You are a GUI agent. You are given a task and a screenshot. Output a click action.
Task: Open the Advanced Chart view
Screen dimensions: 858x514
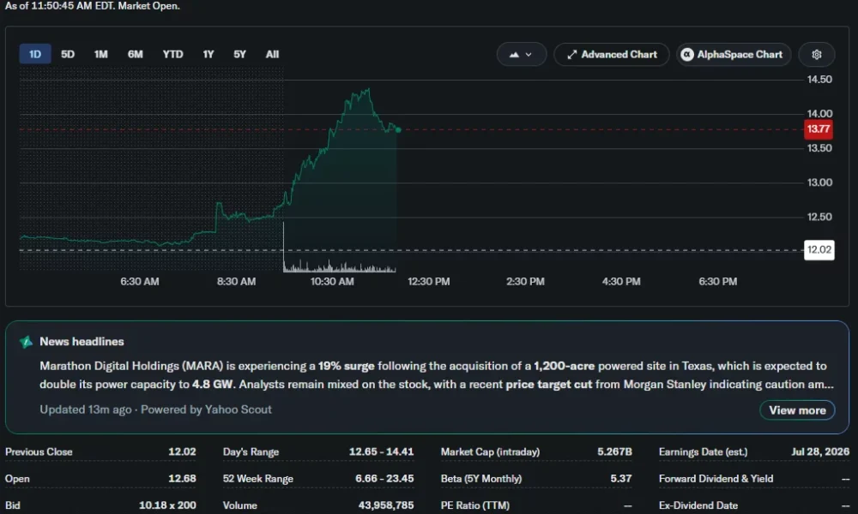pos(612,55)
